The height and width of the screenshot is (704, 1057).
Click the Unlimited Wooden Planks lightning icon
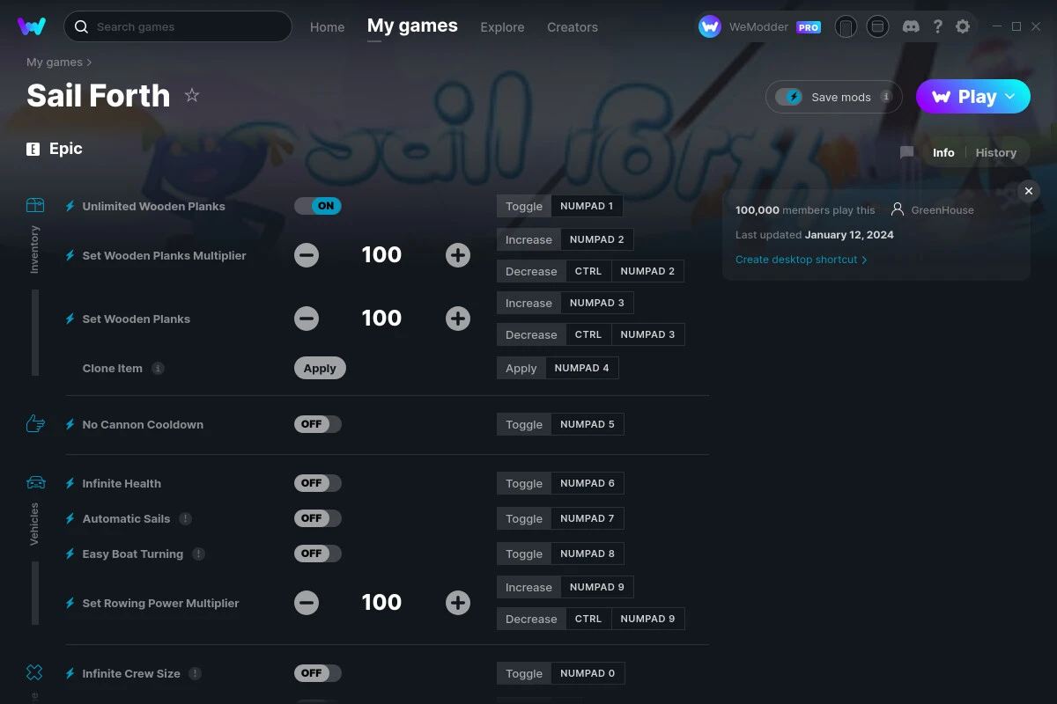click(x=70, y=206)
